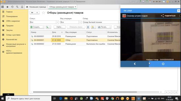The width and height of the screenshot is (181, 101).
Task: Open the Планирование section
Action: coord(12,16)
